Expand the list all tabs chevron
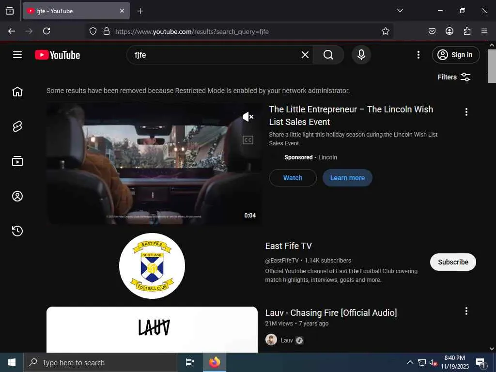 pos(400,11)
